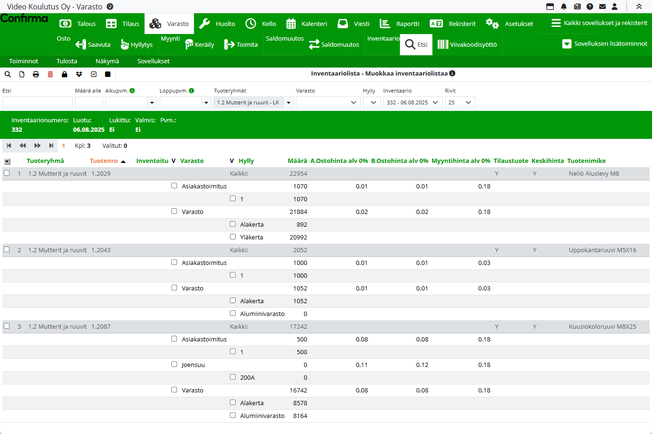
Task: Click the Dropbox icon in toolbar
Action: pos(79,74)
